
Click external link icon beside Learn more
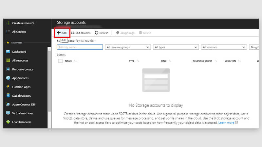(236, 122)
